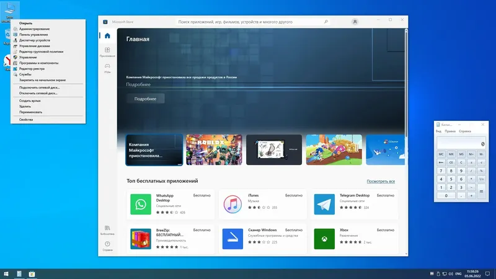Choose Переименовать in the context menu
The image size is (496, 279).
48,112
